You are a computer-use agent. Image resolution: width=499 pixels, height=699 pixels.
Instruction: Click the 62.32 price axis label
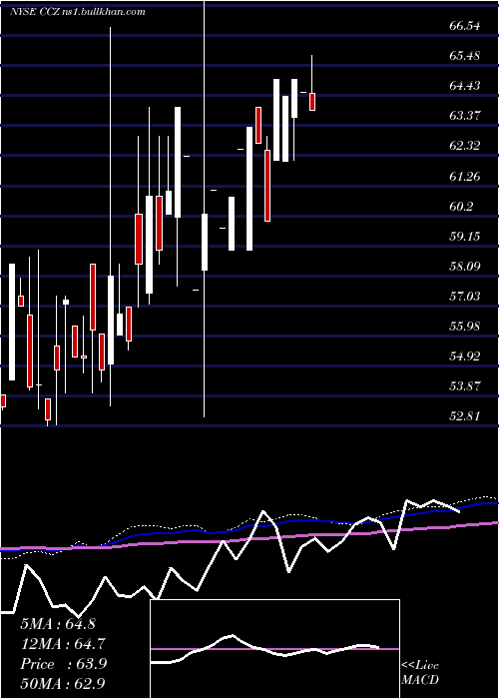(465, 146)
